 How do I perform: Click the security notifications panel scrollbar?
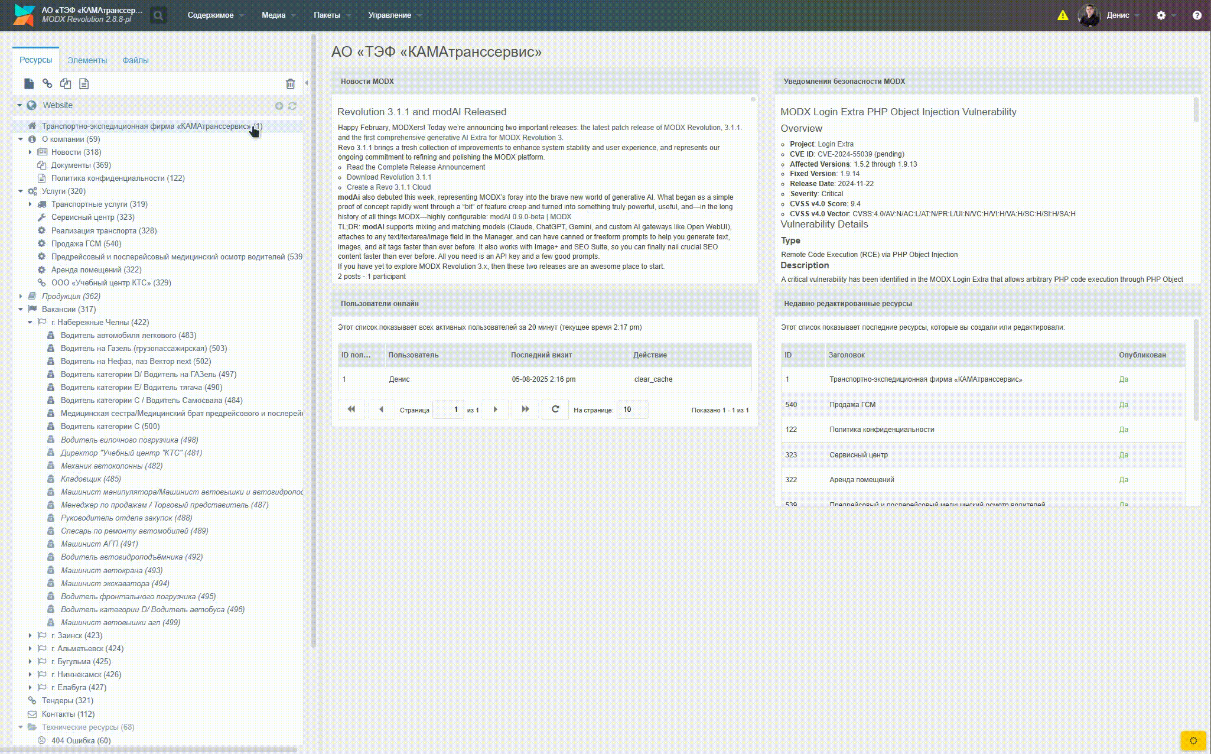(x=1196, y=110)
